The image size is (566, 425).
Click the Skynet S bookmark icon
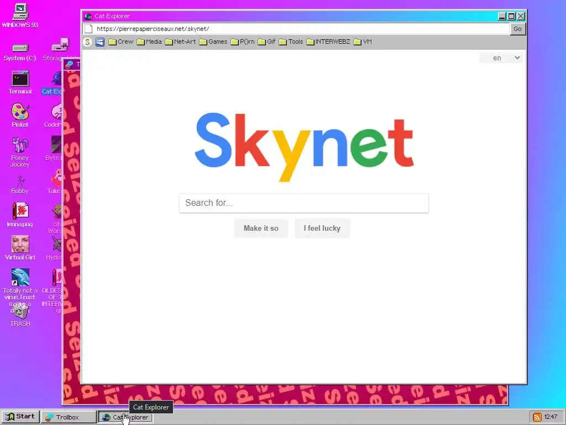(87, 42)
